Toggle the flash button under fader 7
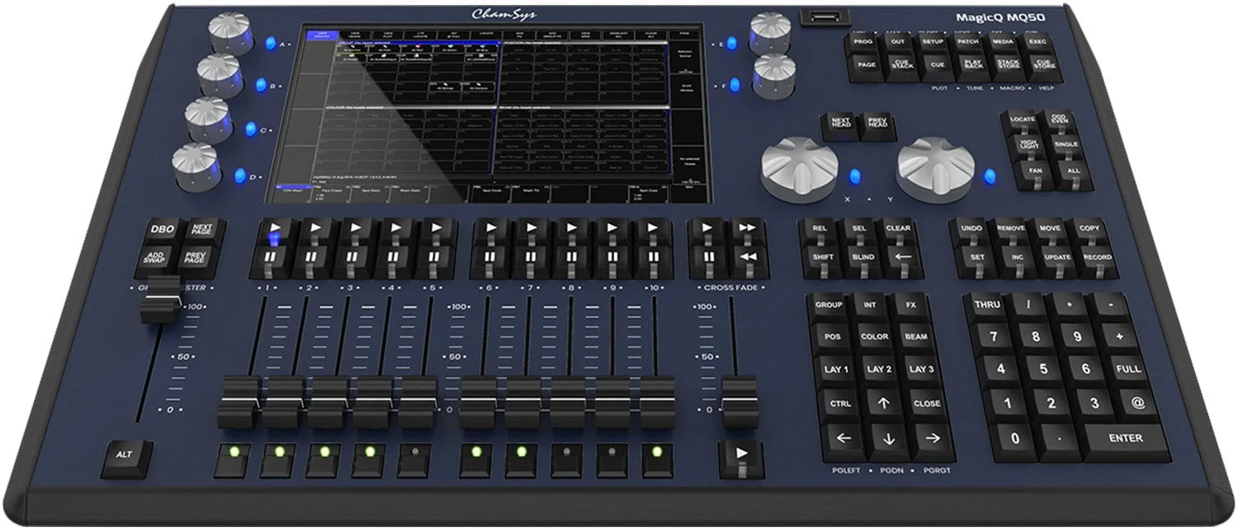 pos(522,459)
